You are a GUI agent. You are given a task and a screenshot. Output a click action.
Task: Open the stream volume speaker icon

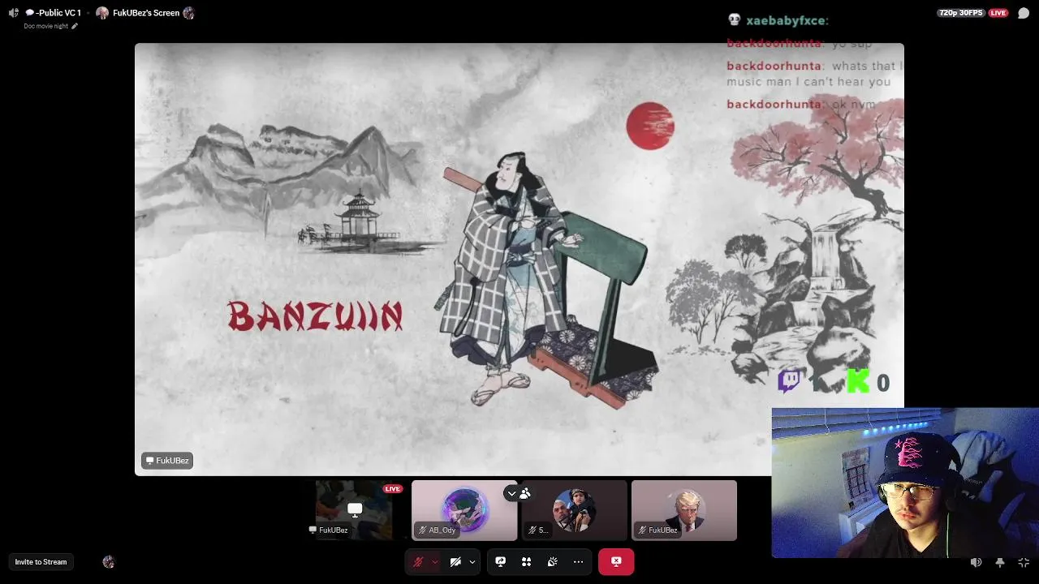point(976,563)
